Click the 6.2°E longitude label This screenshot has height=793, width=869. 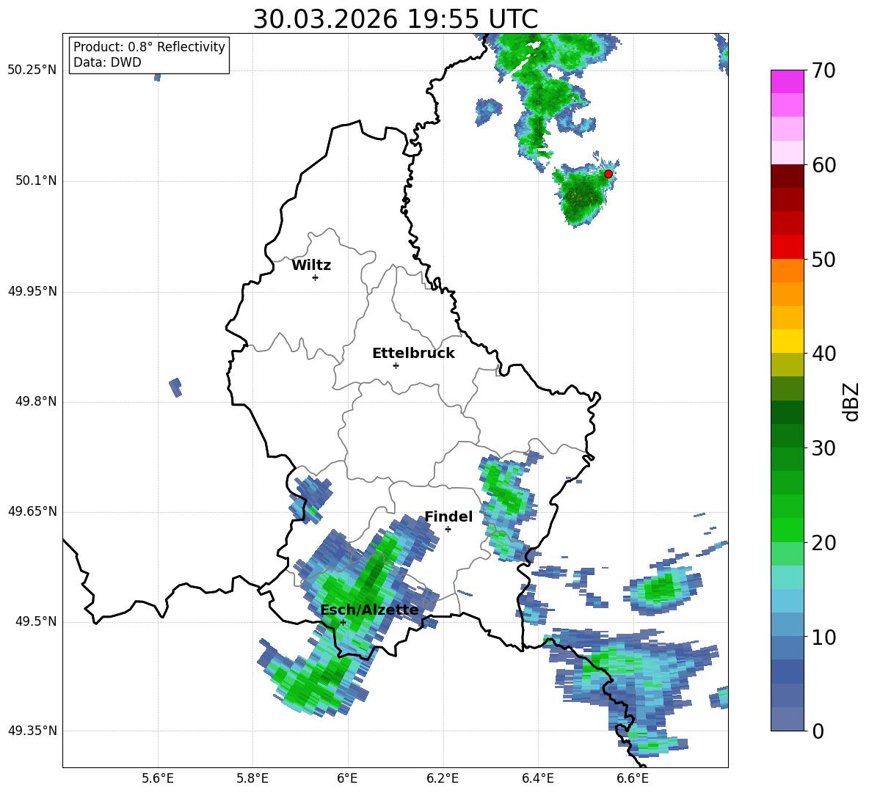tap(443, 779)
